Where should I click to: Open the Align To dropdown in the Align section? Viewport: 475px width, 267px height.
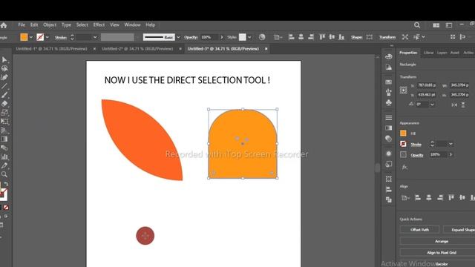(x=405, y=198)
